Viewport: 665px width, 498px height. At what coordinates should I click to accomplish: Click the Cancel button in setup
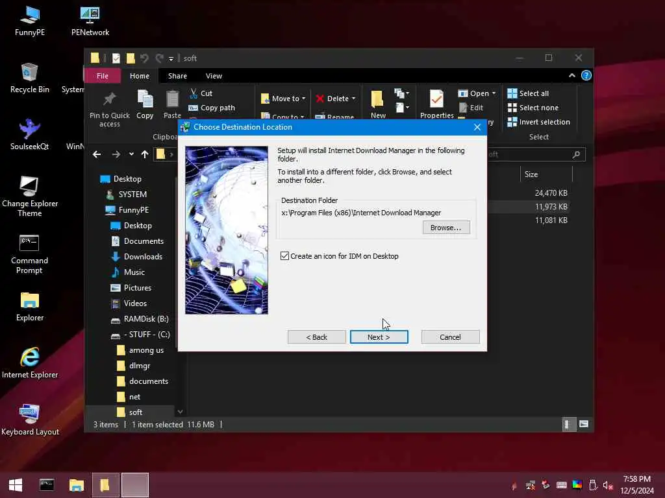coord(451,337)
